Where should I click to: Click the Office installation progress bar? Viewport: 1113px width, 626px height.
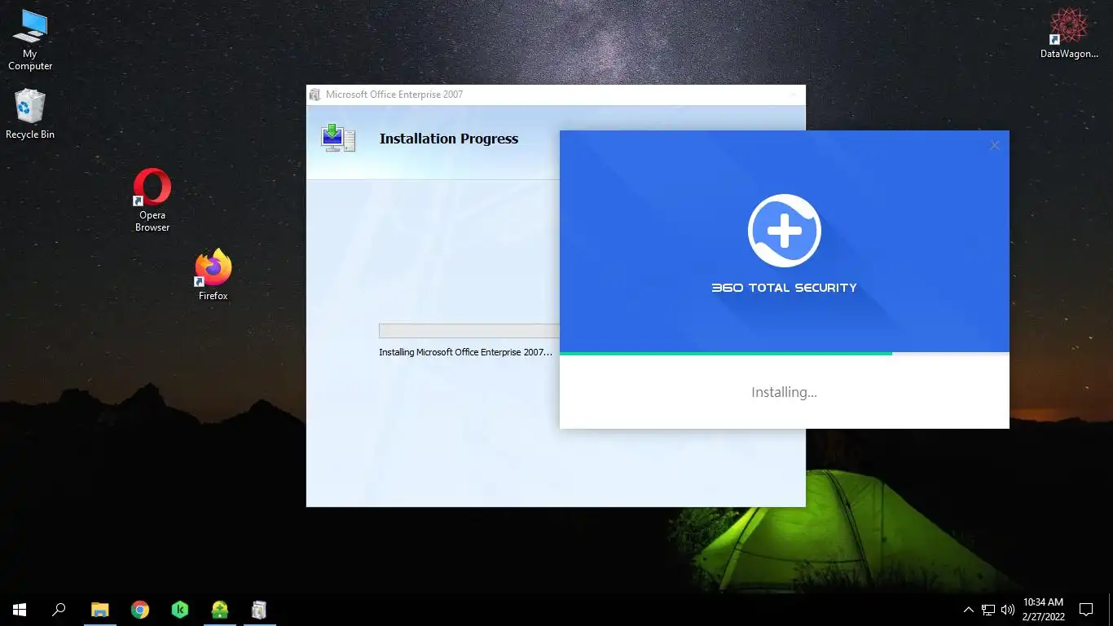coord(469,331)
